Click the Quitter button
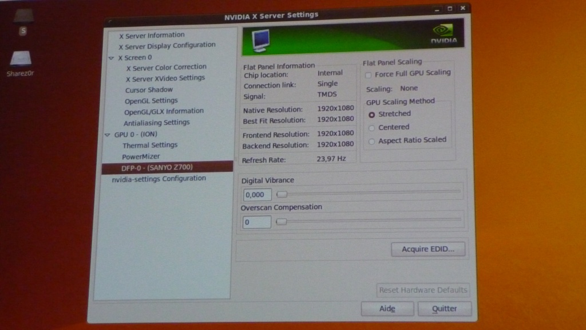 point(444,309)
